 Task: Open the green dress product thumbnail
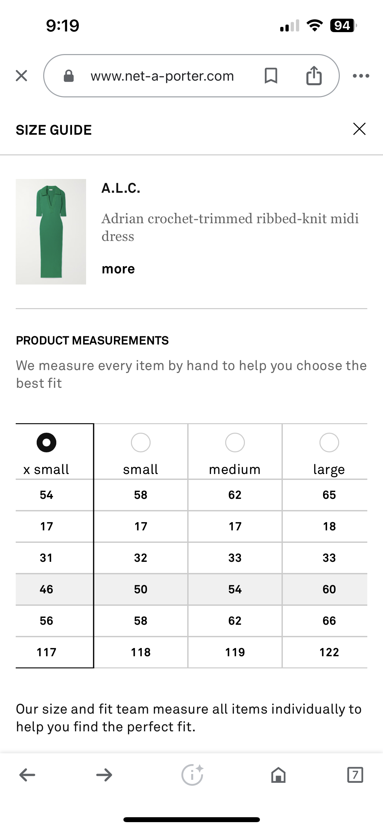coord(51,231)
